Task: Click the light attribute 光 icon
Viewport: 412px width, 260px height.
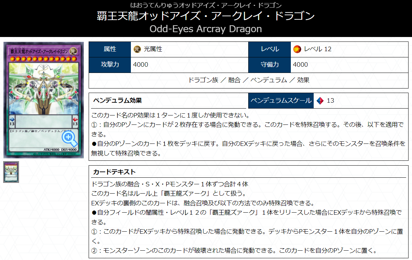Action: tap(137, 49)
